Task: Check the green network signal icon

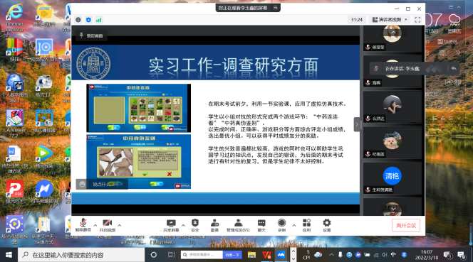Action: (98, 20)
